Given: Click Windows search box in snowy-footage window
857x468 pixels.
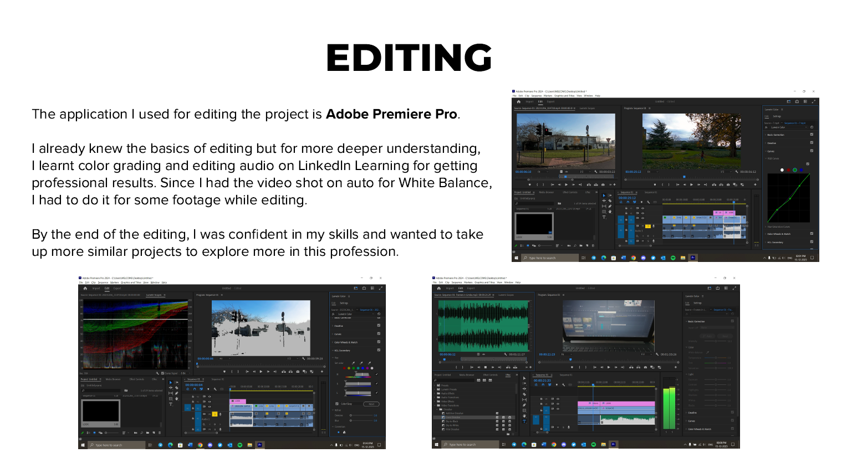Looking at the screenshot, I should (116, 445).
